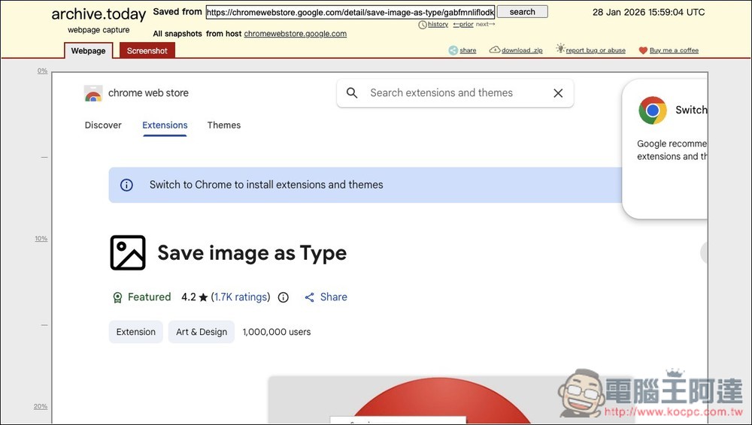Click the Share icon beside ratings
Viewport: 752px width, 425px height.
[x=309, y=297]
